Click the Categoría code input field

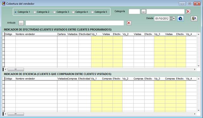tap(134, 11)
